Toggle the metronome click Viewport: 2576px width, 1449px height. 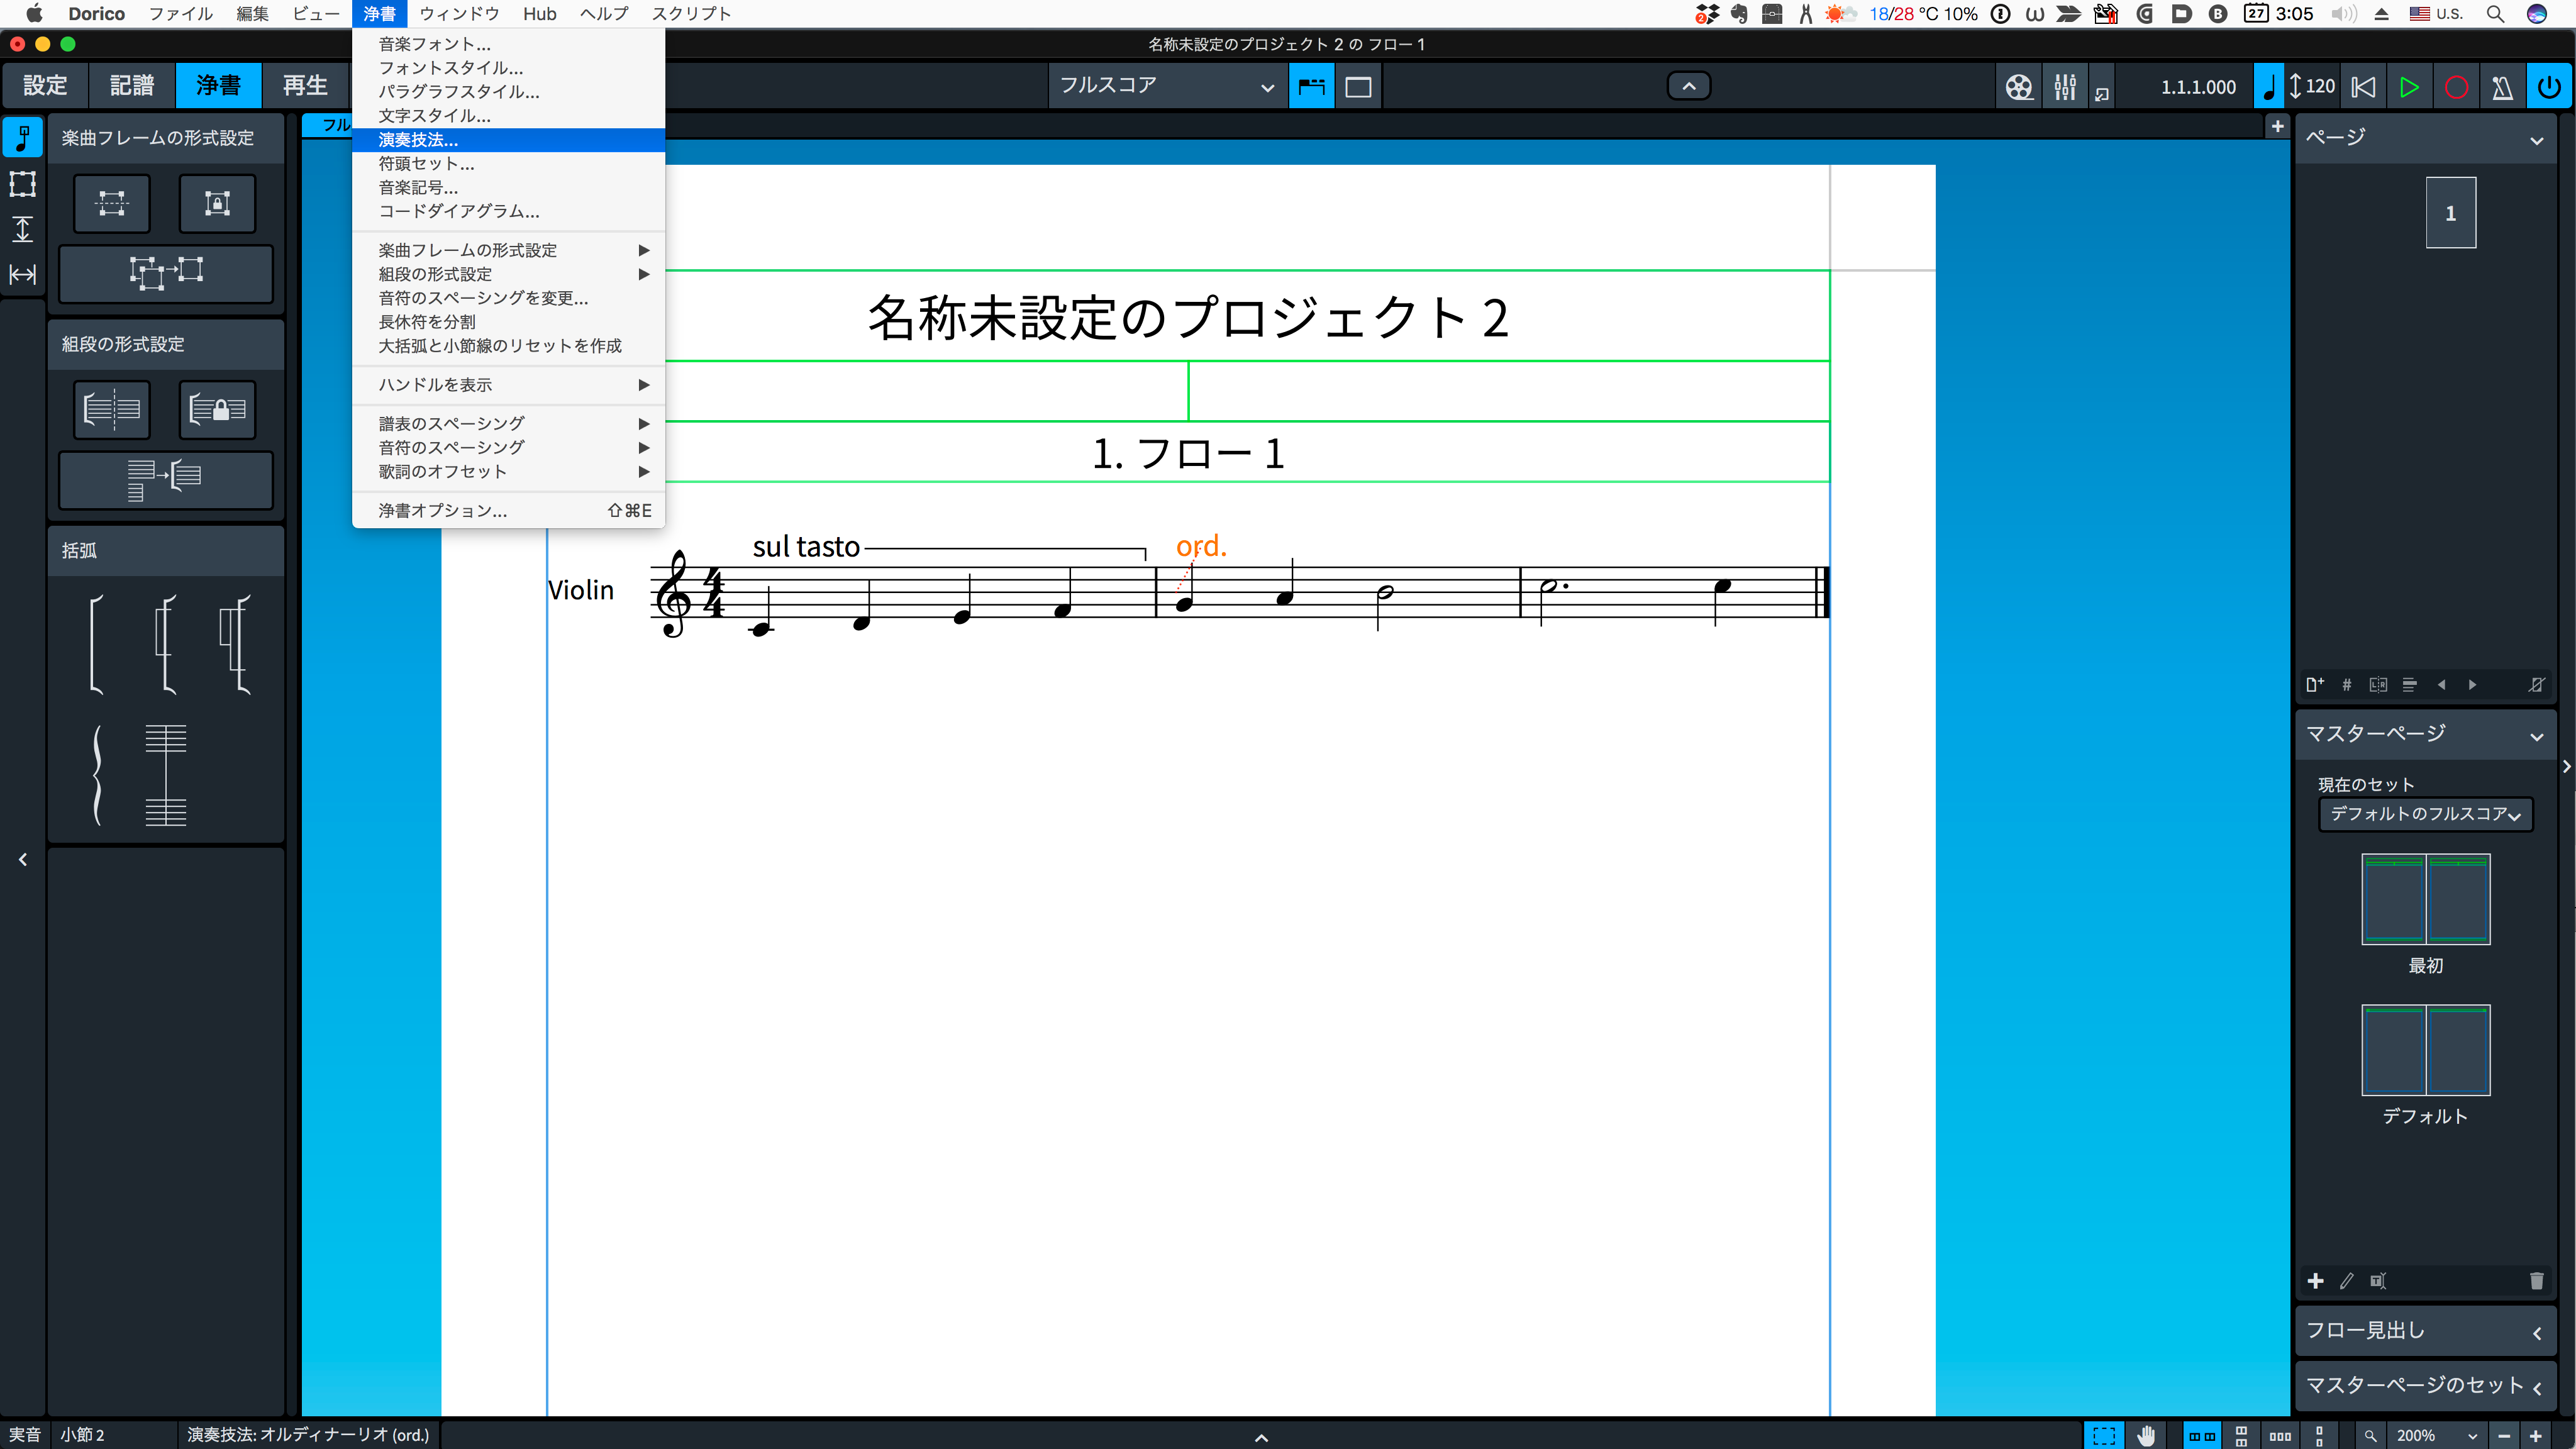[x=2502, y=87]
